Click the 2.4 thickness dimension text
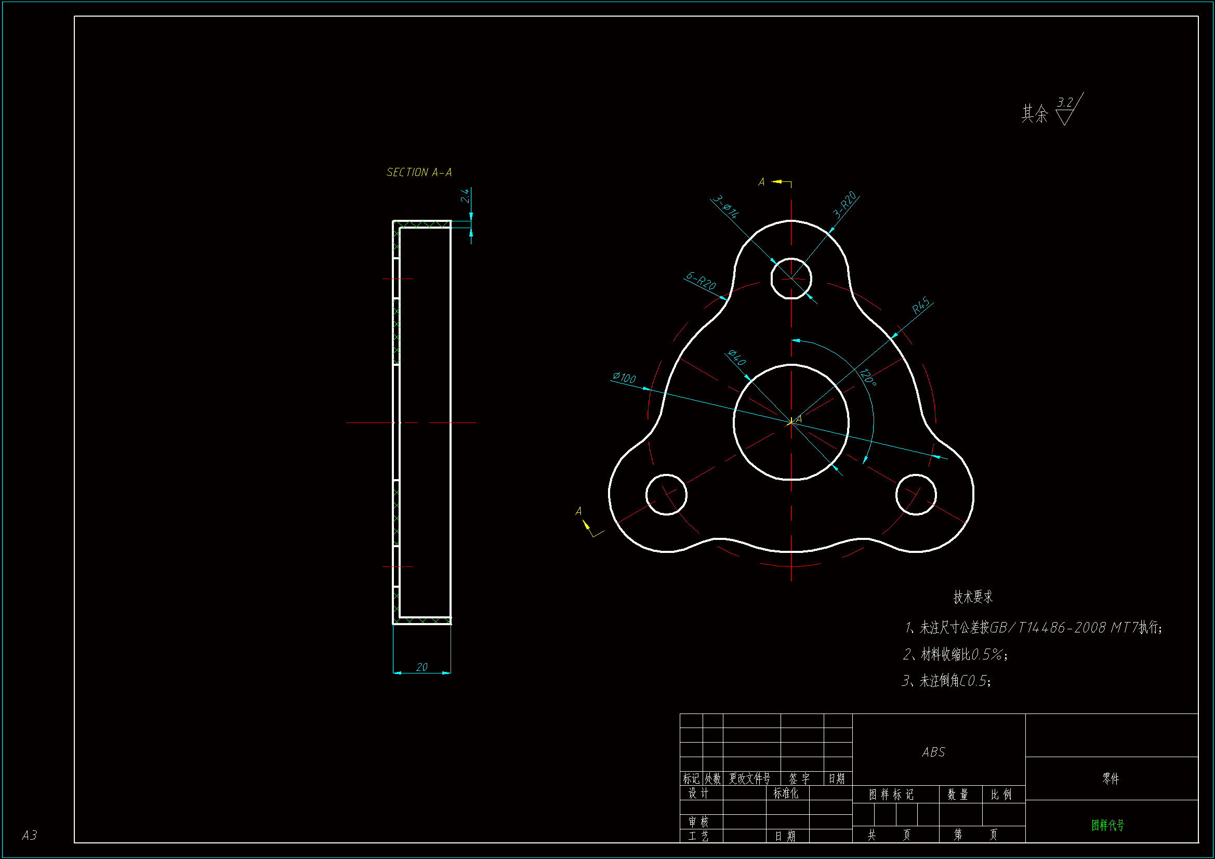Viewport: 1215px width, 859px height. pyautogui.click(x=465, y=196)
